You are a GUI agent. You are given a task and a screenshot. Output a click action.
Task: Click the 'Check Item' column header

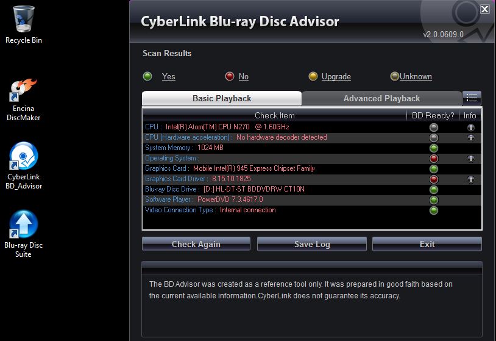tap(275, 115)
